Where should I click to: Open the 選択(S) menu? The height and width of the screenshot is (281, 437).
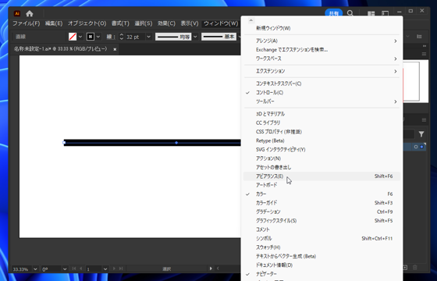point(144,23)
